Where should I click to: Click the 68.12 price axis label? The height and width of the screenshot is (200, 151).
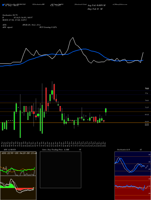point(147,115)
